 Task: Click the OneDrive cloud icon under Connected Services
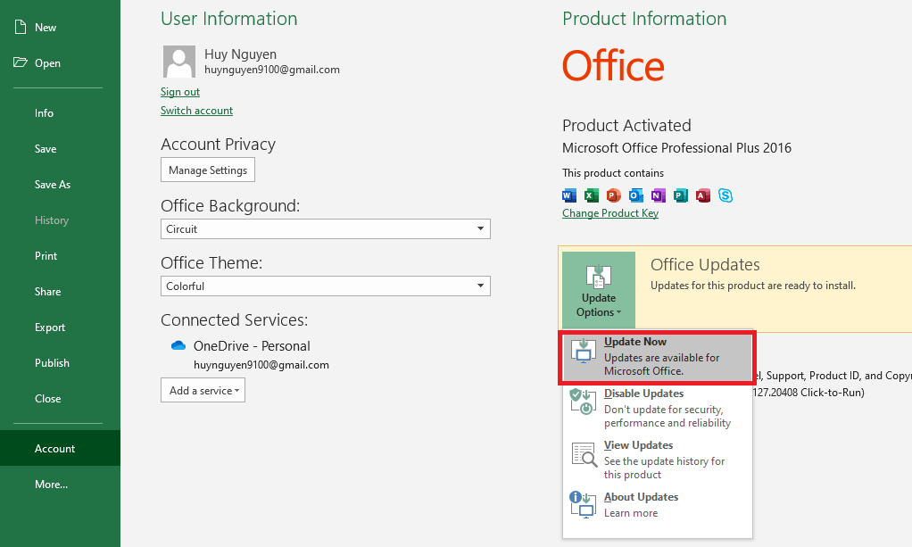178,345
